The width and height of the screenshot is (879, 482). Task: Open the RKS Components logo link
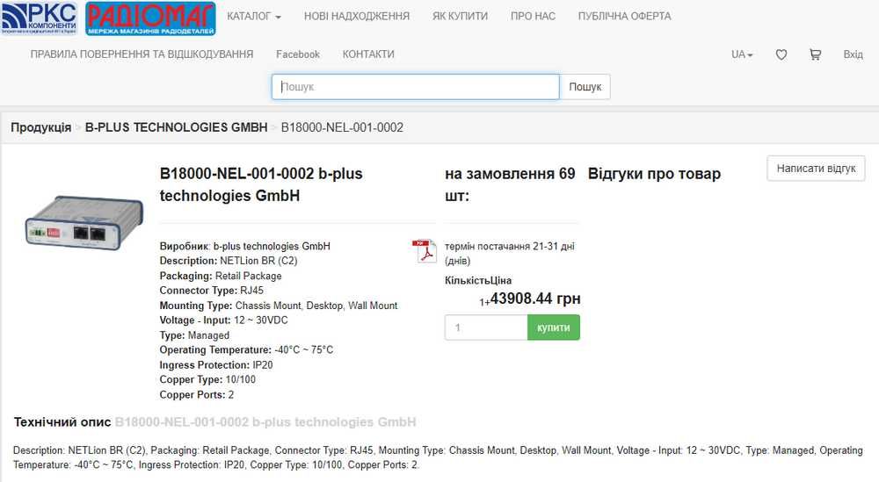pyautogui.click(x=40, y=18)
